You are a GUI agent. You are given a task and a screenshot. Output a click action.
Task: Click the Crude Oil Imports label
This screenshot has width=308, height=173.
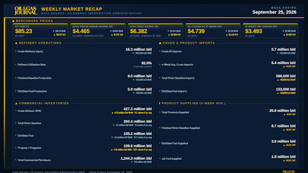coord(171,52)
